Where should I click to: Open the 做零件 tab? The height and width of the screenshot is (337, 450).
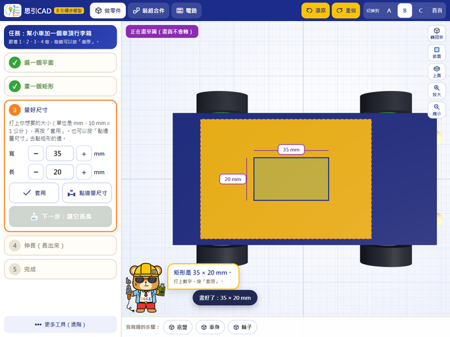tap(108, 11)
